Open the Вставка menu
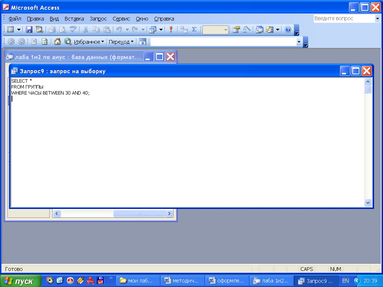The image size is (383, 287). click(x=74, y=19)
